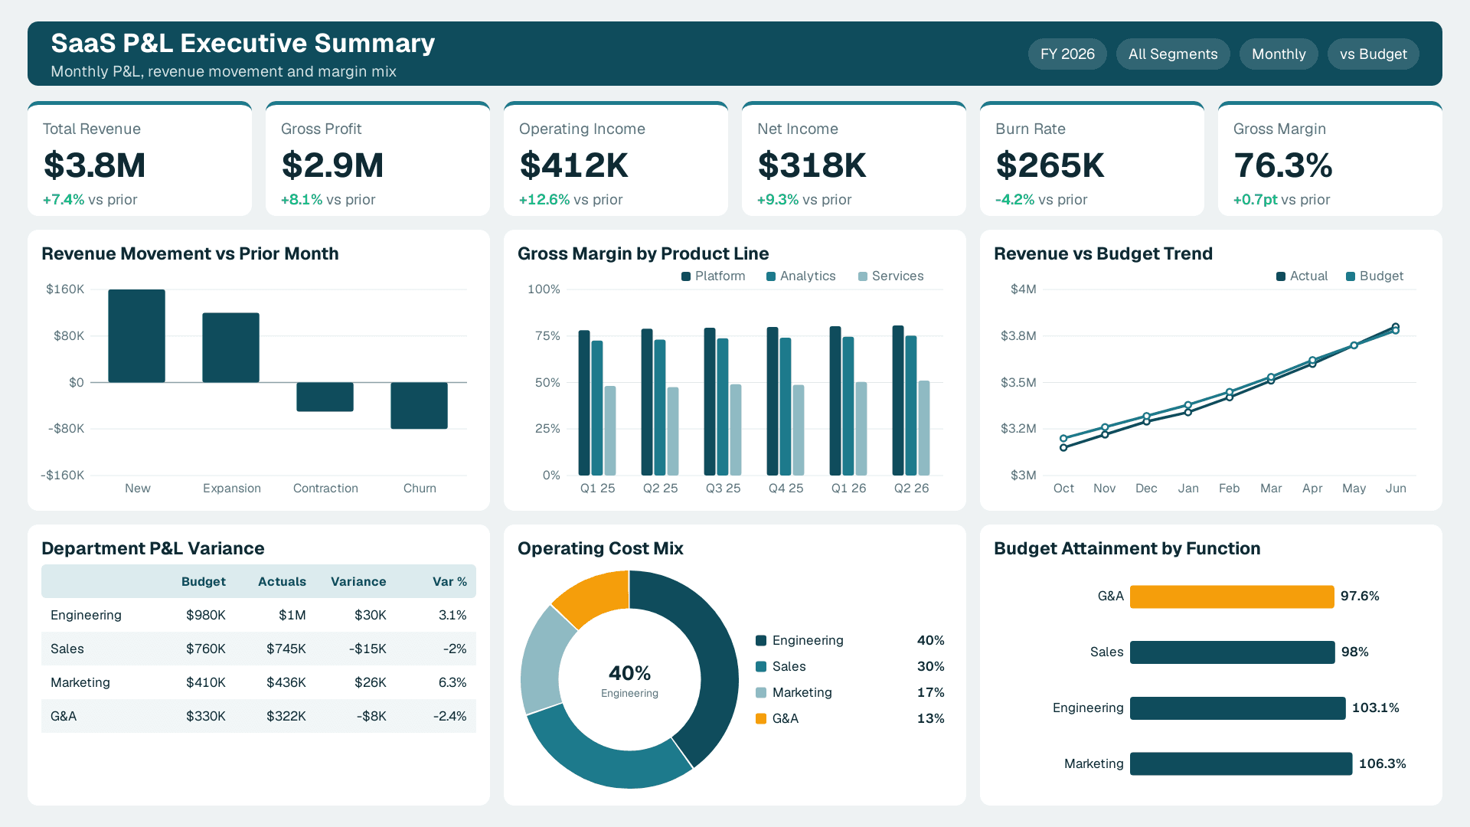Viewport: 1470px width, 827px height.
Task: Select the G&A row in variance table
Action: [259, 716]
